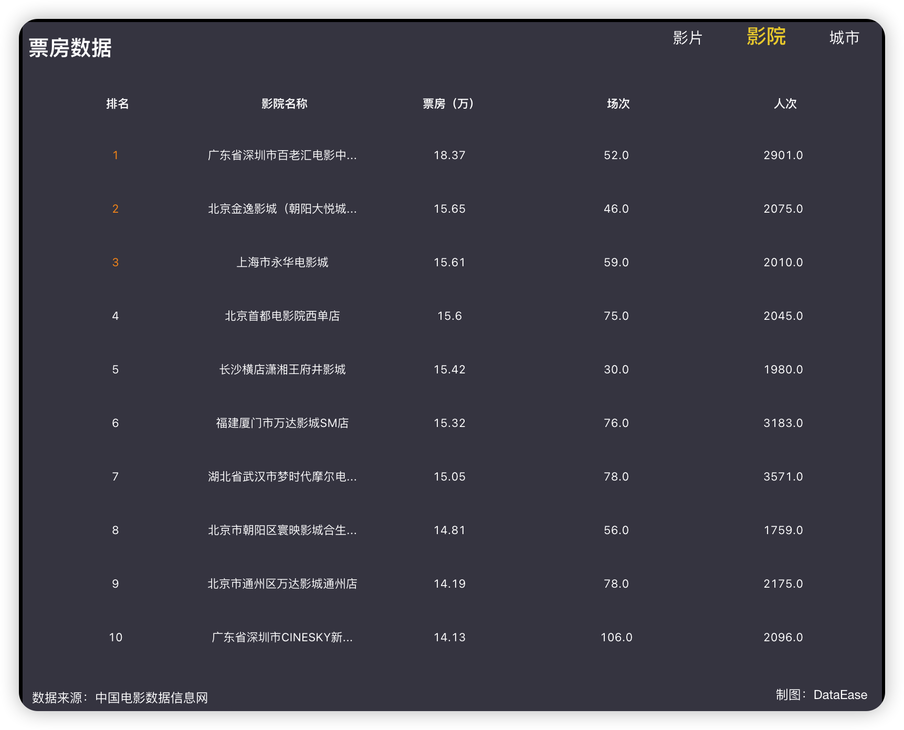Viewport: 904px width, 730px height.
Task: Click the 排名 column header
Action: coord(117,103)
